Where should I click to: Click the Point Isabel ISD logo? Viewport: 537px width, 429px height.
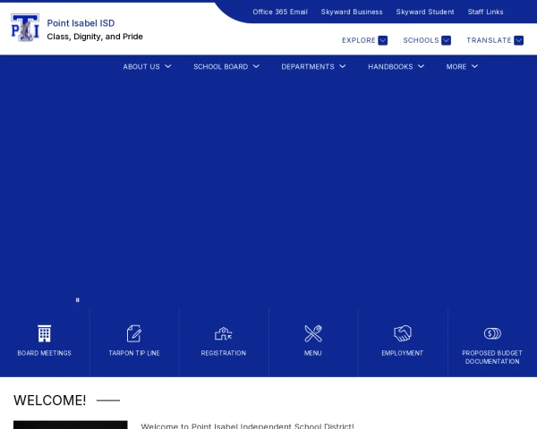tap(25, 28)
